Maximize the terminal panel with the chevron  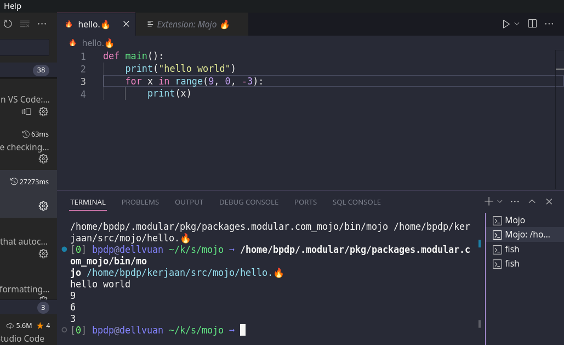(x=531, y=201)
